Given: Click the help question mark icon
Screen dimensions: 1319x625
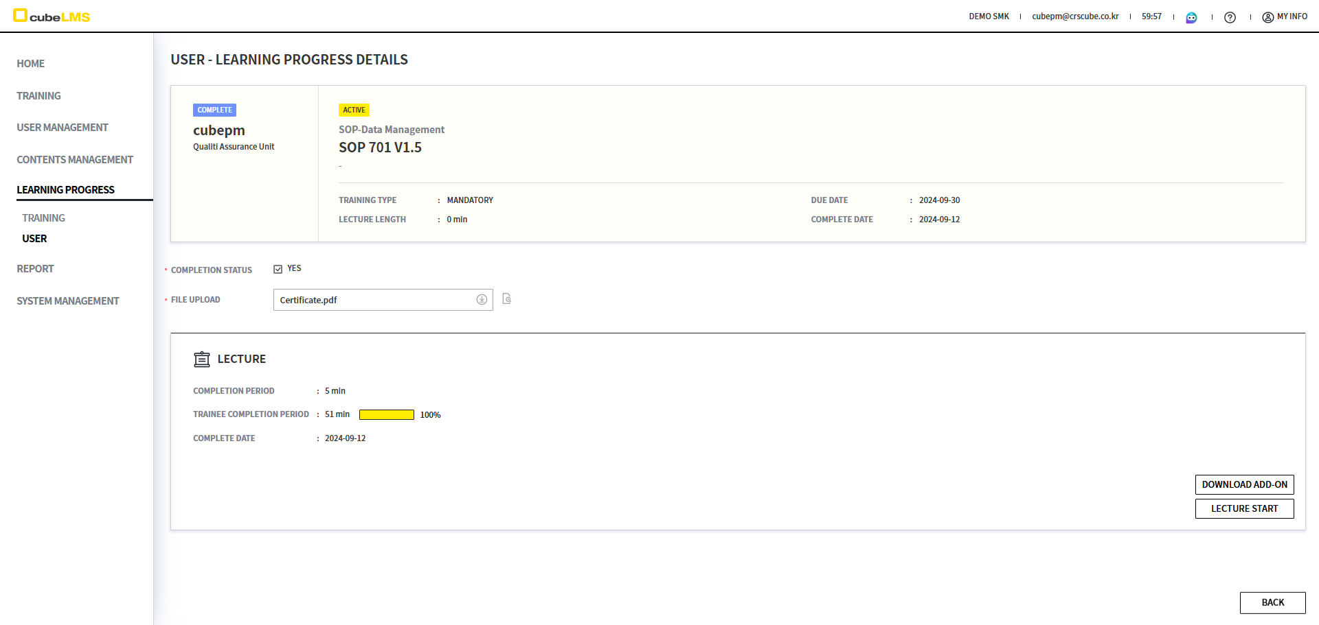Looking at the screenshot, I should pyautogui.click(x=1230, y=17).
